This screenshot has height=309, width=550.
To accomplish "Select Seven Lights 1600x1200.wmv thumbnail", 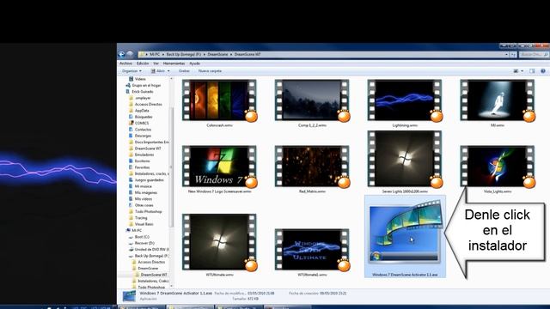I will [x=405, y=159].
